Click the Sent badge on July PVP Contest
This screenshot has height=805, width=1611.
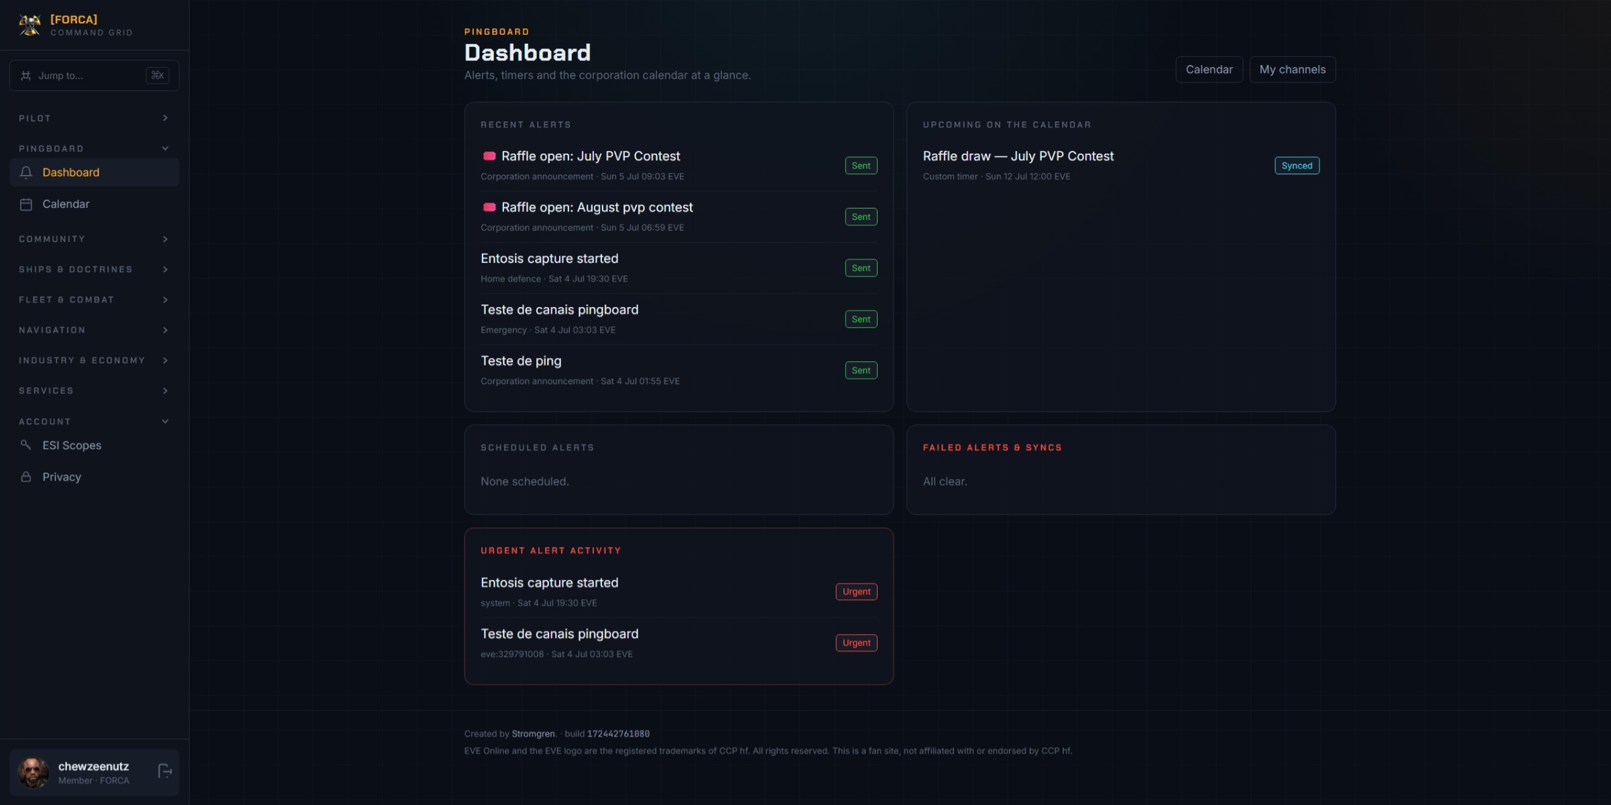coord(861,166)
